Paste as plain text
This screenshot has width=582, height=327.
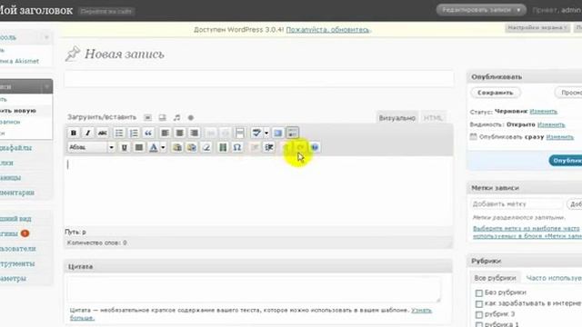(177, 147)
